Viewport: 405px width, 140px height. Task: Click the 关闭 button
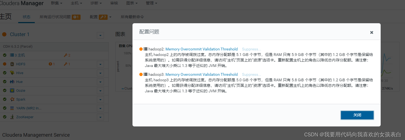[x=357, y=115]
